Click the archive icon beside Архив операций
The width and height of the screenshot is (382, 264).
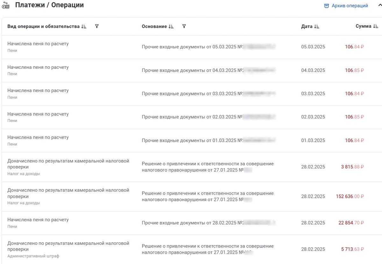coord(326,5)
